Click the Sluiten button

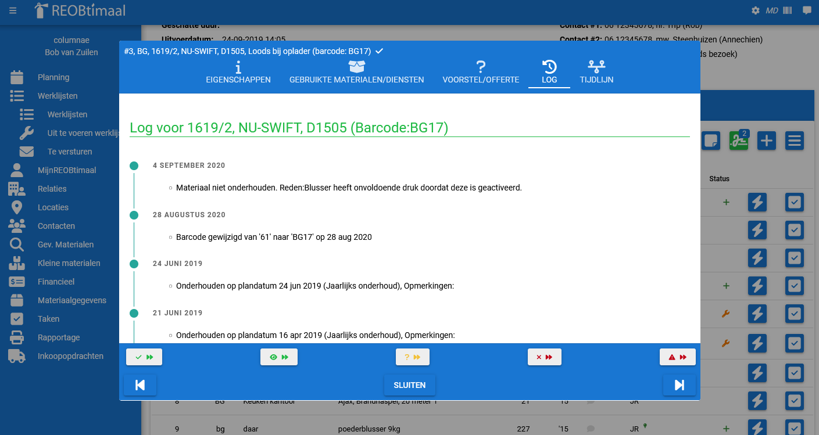click(x=410, y=385)
